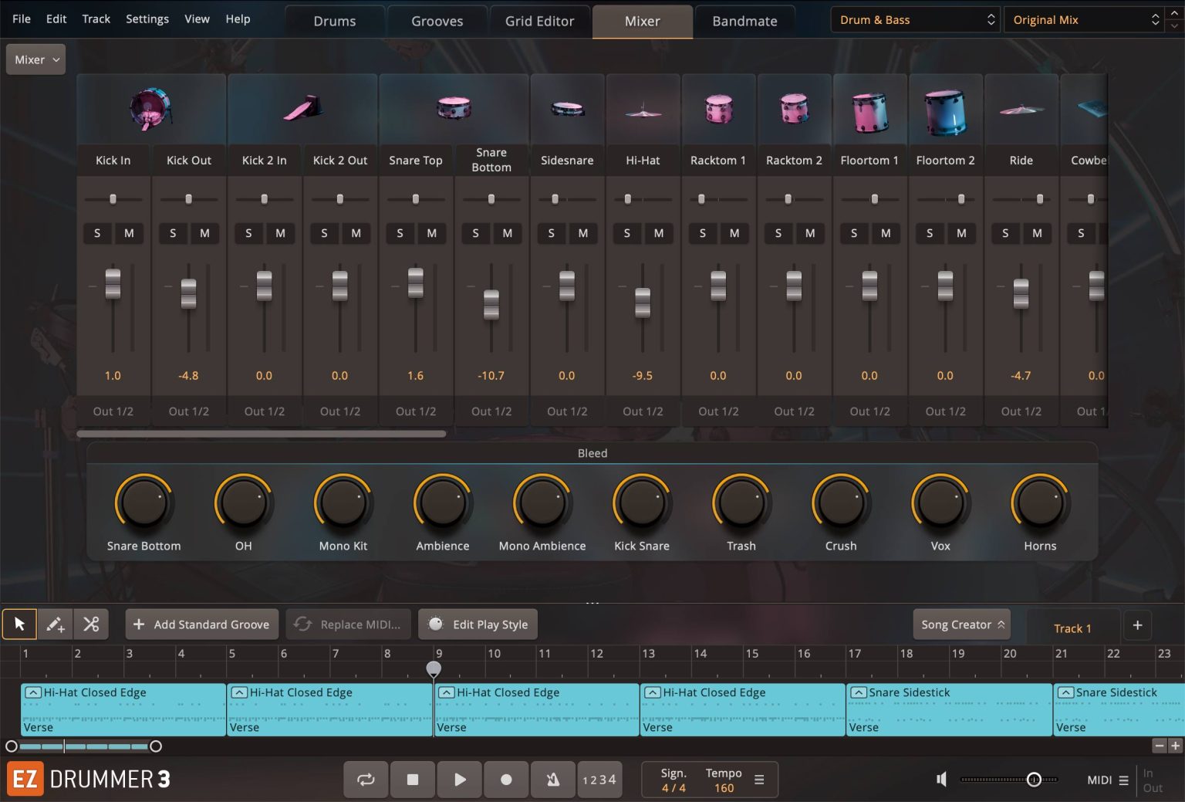1185x802 pixels.
Task: Start playback with the play button
Action: (x=460, y=780)
